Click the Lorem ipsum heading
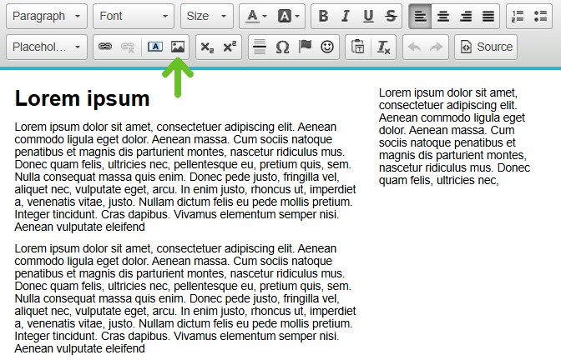561x360 pixels. (83, 98)
